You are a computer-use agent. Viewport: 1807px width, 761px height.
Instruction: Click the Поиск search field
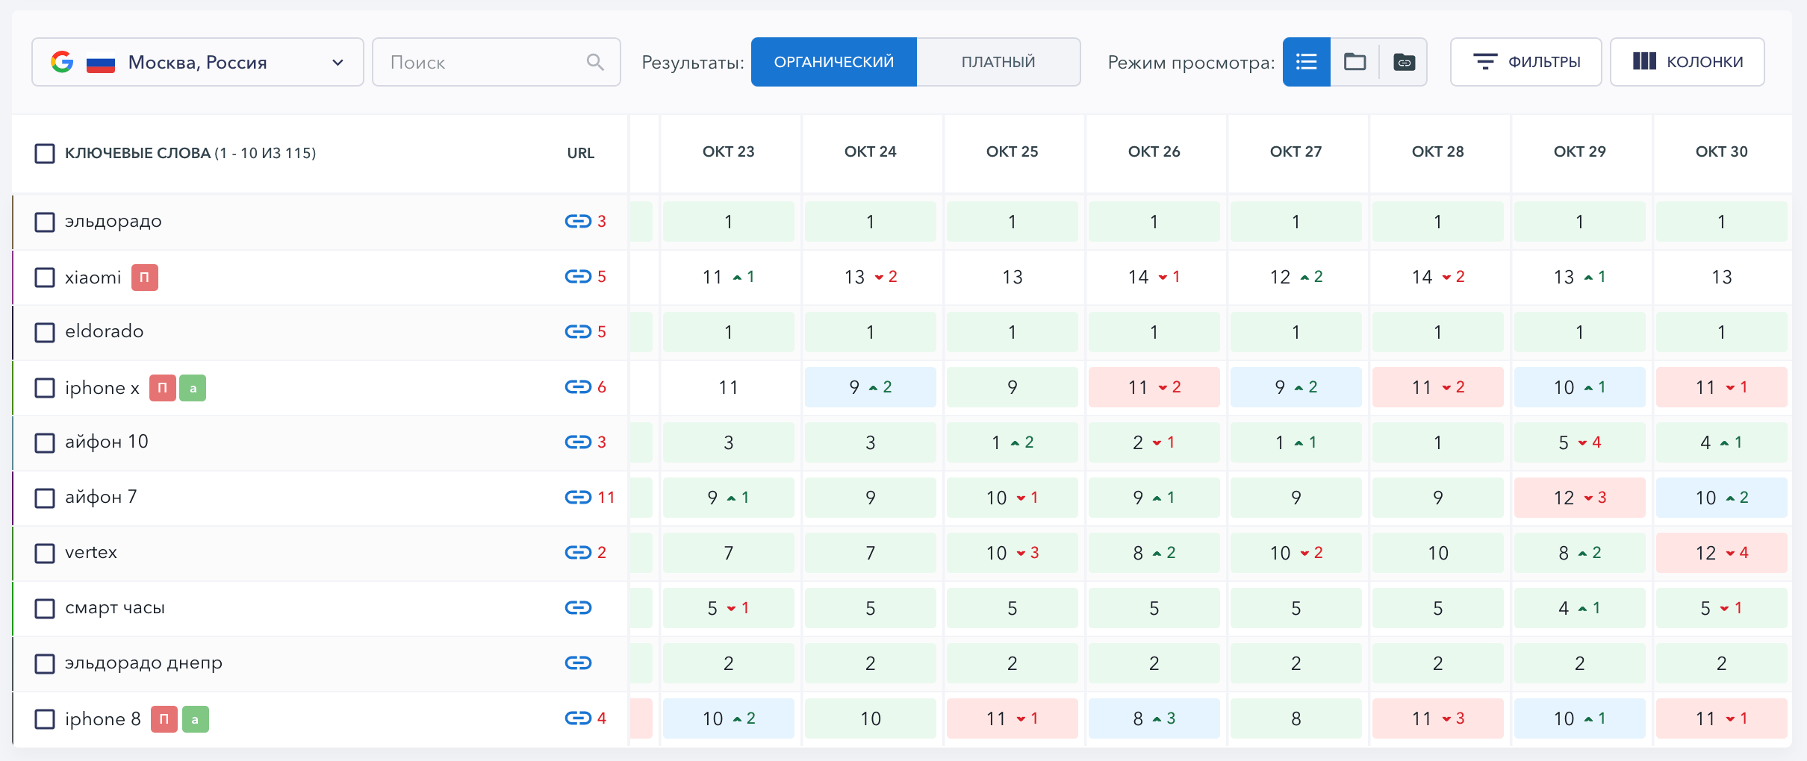tap(497, 62)
